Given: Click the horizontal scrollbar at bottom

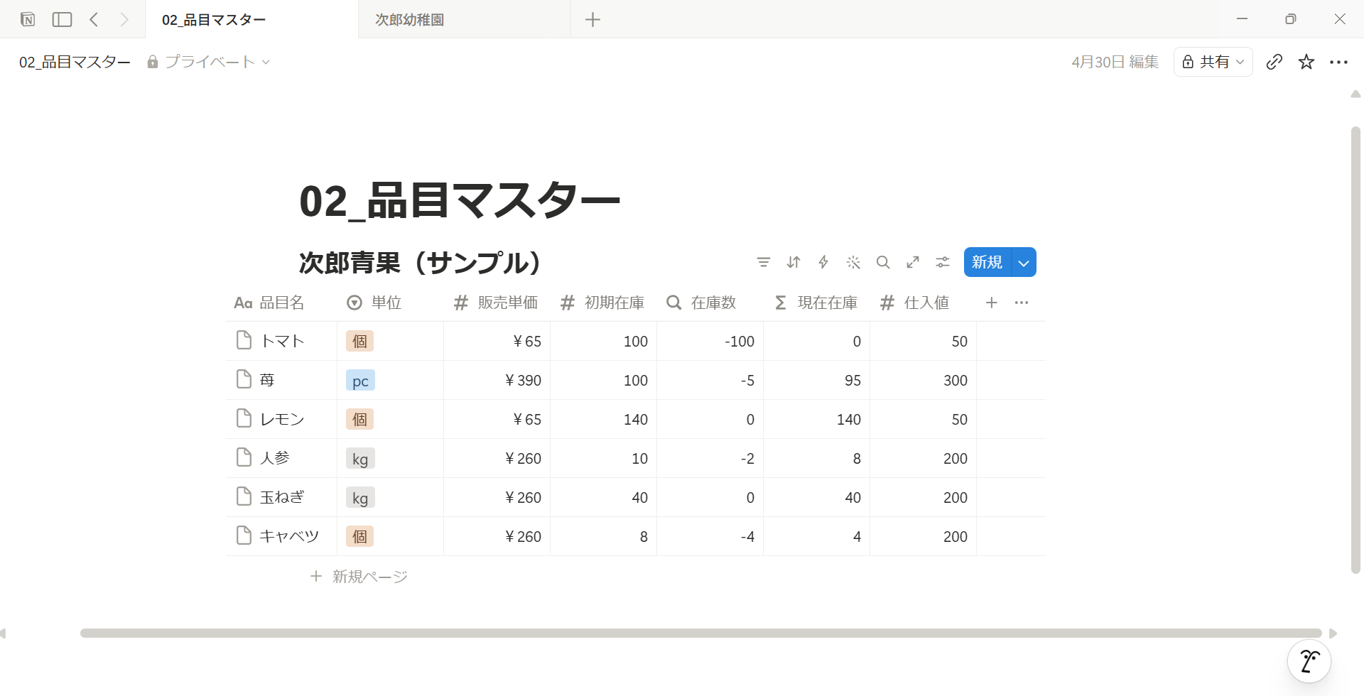Looking at the screenshot, I should coord(700,633).
